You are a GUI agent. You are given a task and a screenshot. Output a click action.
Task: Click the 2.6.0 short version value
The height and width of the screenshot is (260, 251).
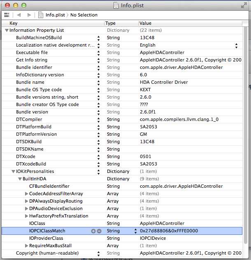(146, 97)
